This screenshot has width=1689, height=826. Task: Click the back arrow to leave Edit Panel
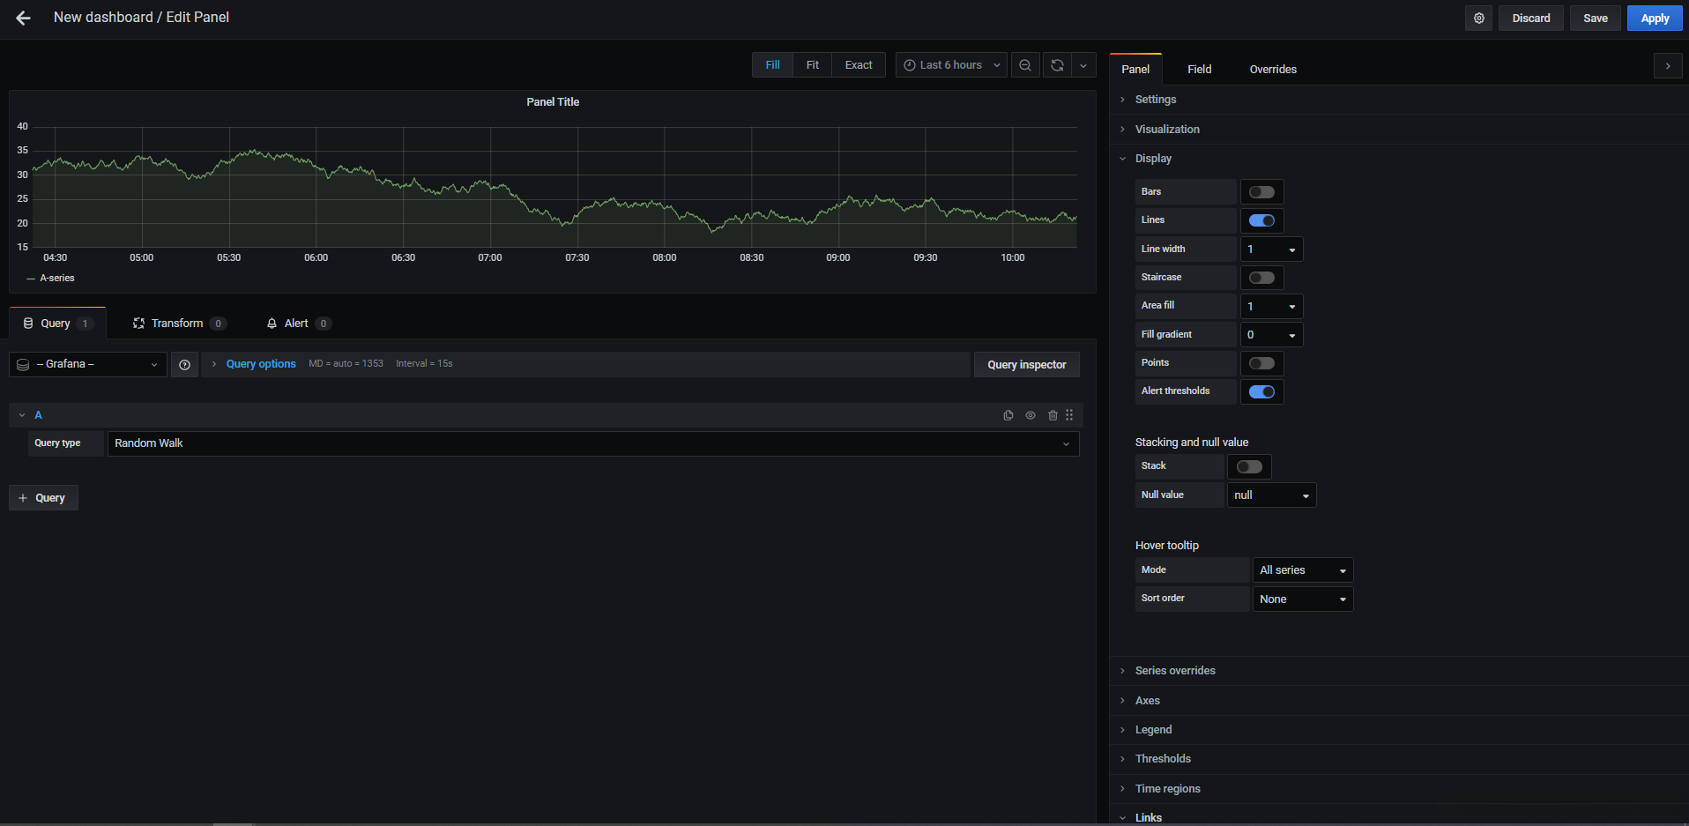(24, 18)
